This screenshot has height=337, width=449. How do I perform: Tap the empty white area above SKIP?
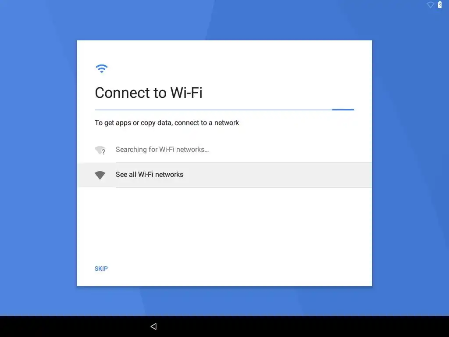coord(224,223)
